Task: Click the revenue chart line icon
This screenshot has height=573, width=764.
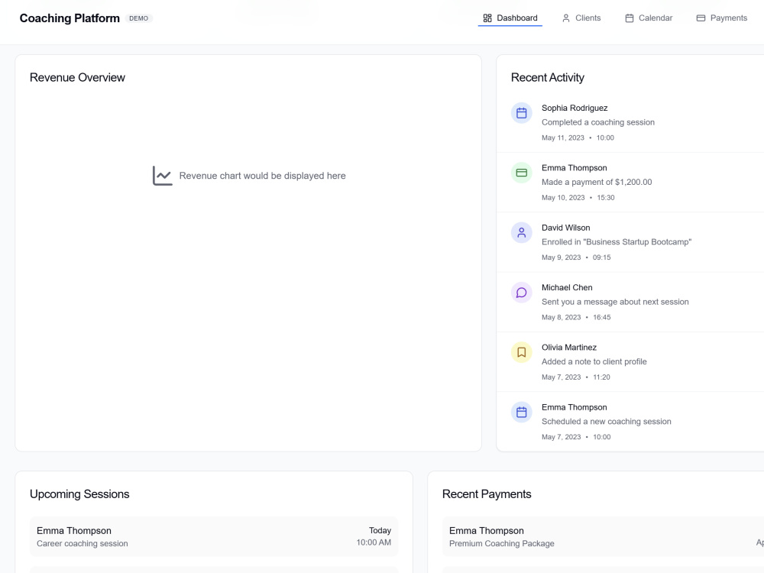Action: (162, 176)
